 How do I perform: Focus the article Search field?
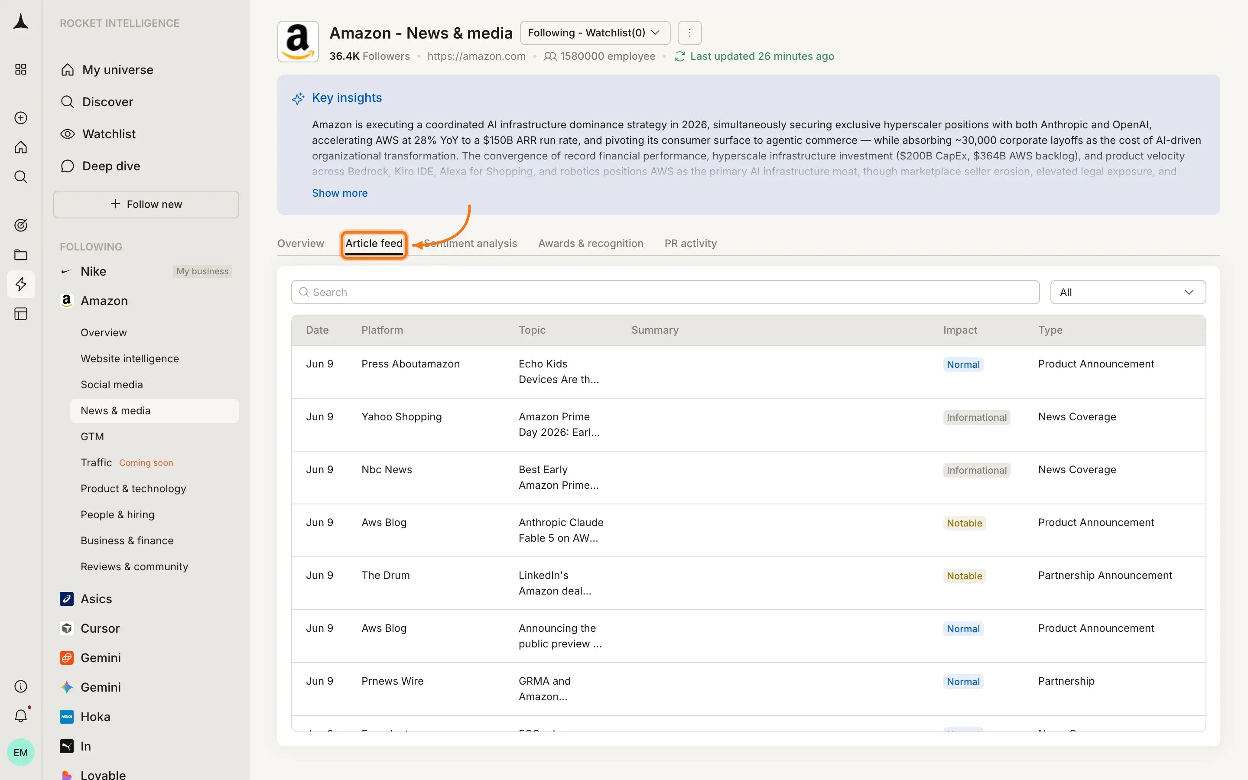point(665,292)
